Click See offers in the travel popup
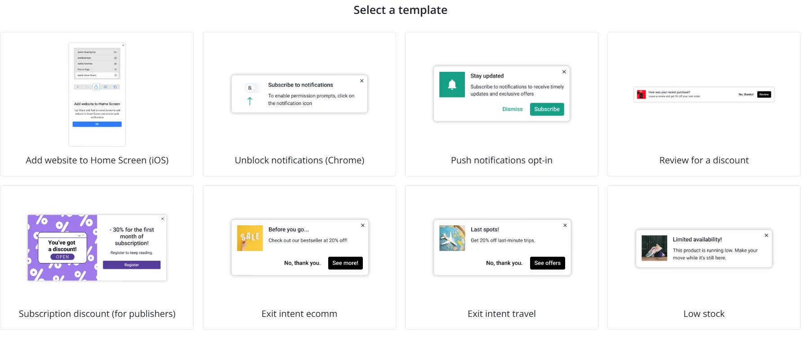 tap(547, 263)
